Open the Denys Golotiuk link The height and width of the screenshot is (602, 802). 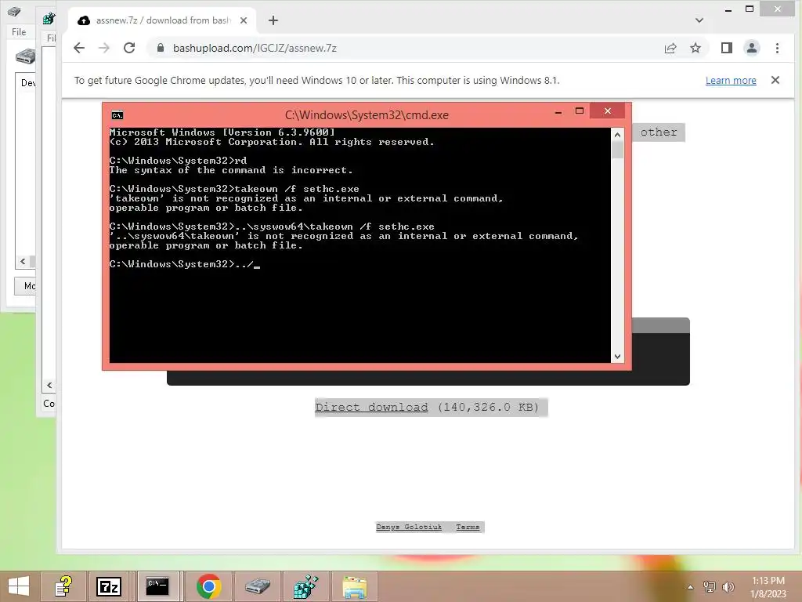pyautogui.click(x=409, y=527)
